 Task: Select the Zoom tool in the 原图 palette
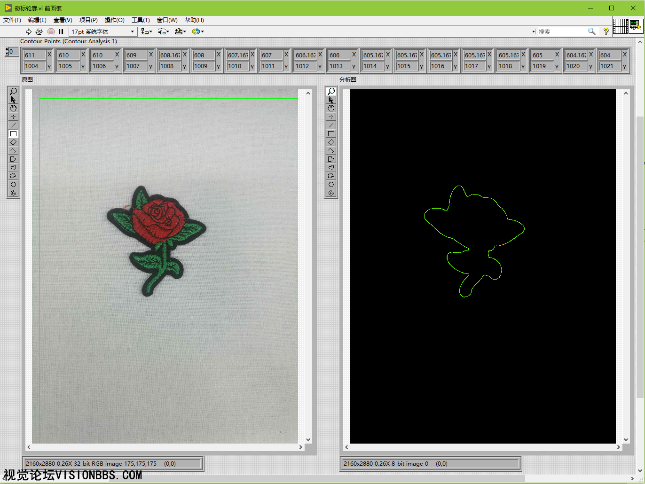click(13, 91)
